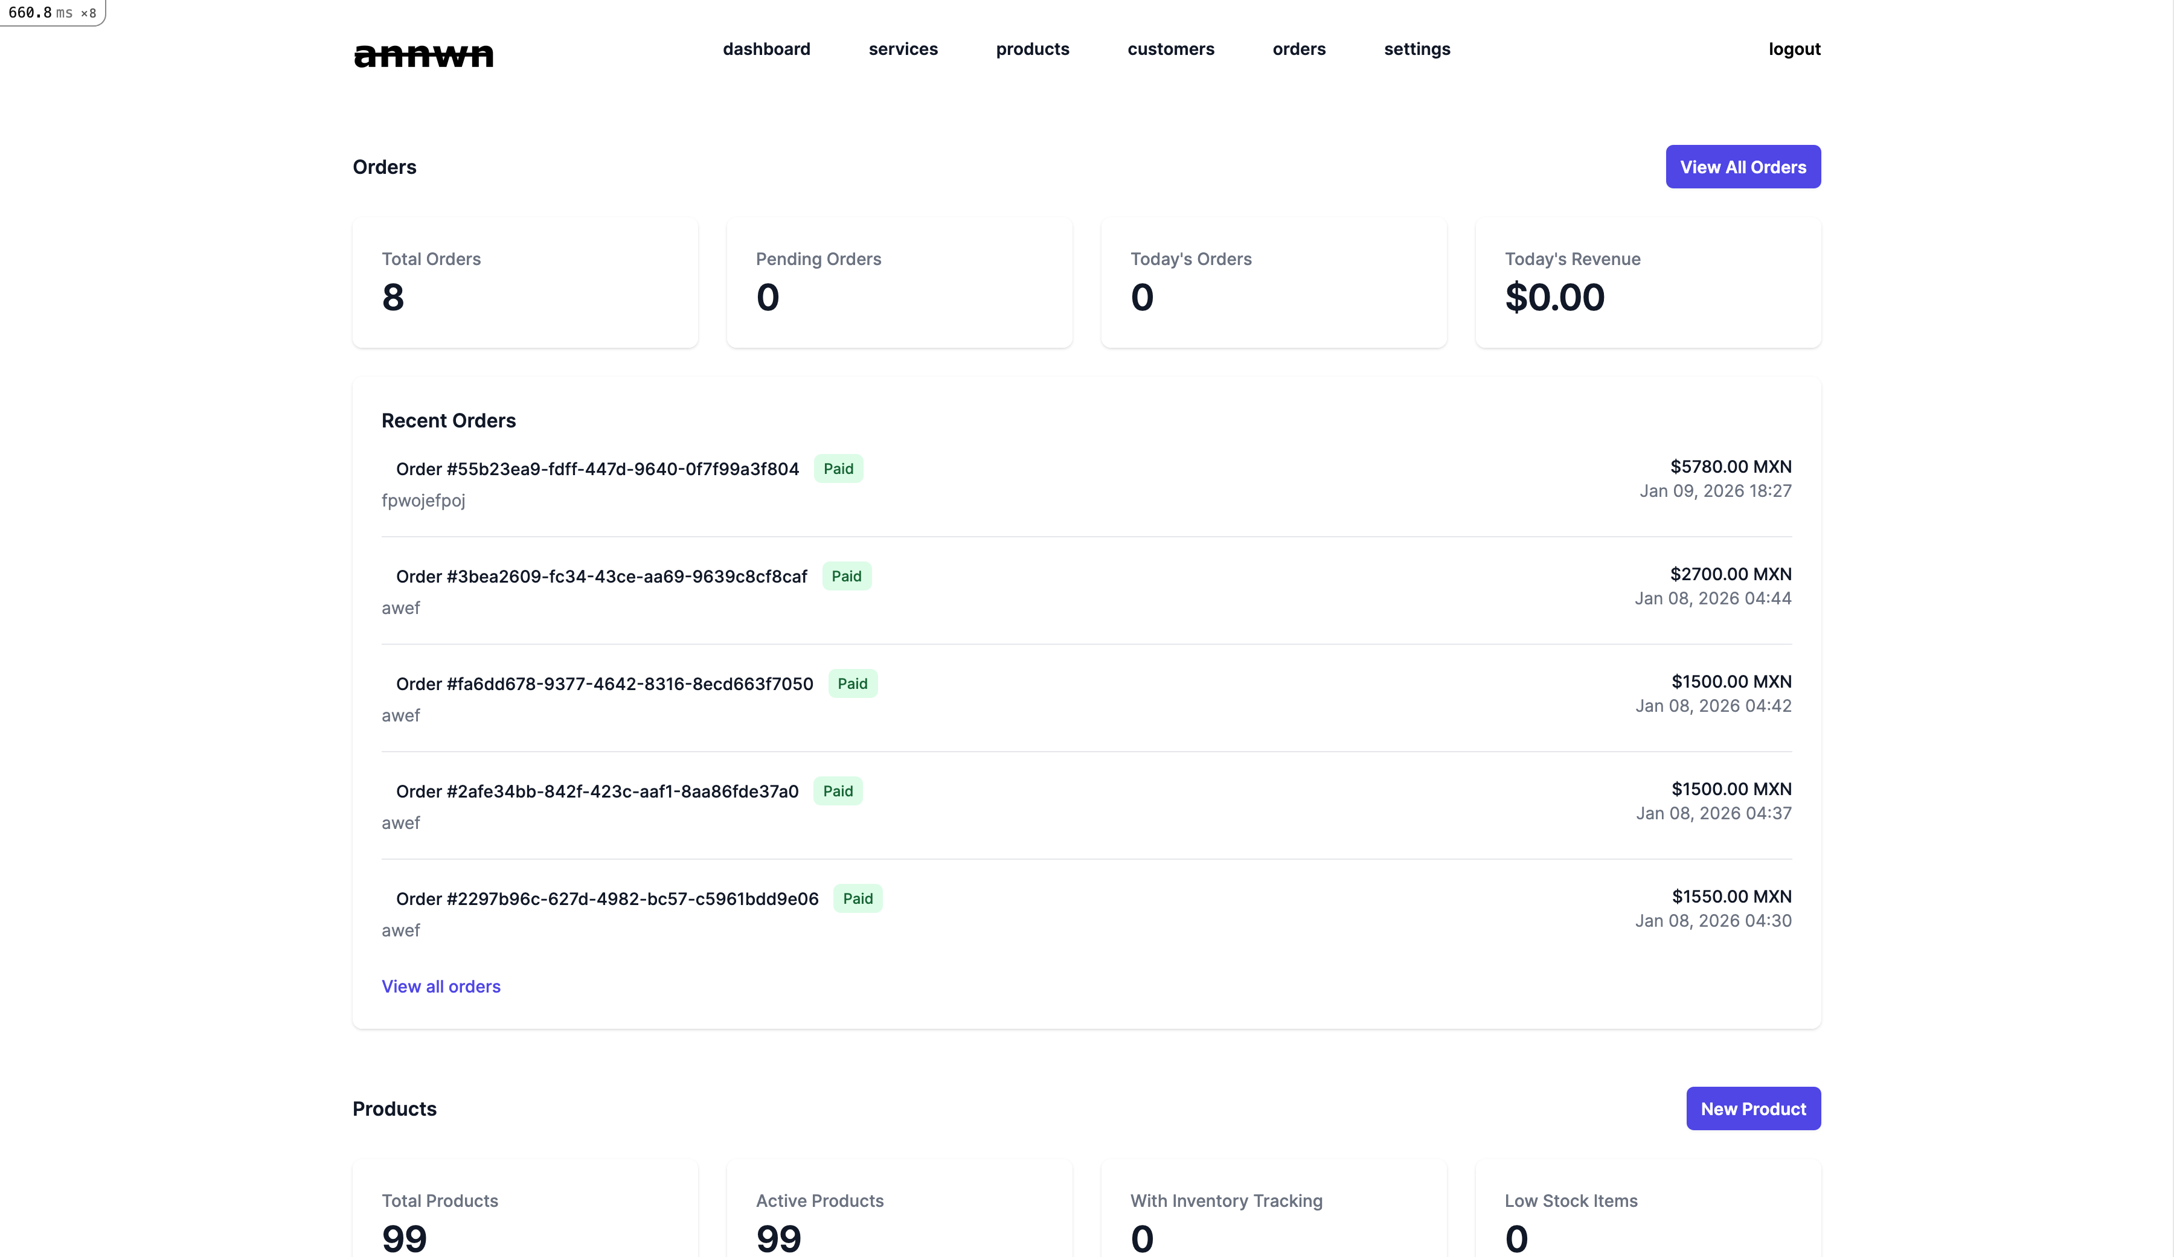Viewport: 2174px width, 1257px height.
Task: Open the settings page
Action: [x=1417, y=49]
